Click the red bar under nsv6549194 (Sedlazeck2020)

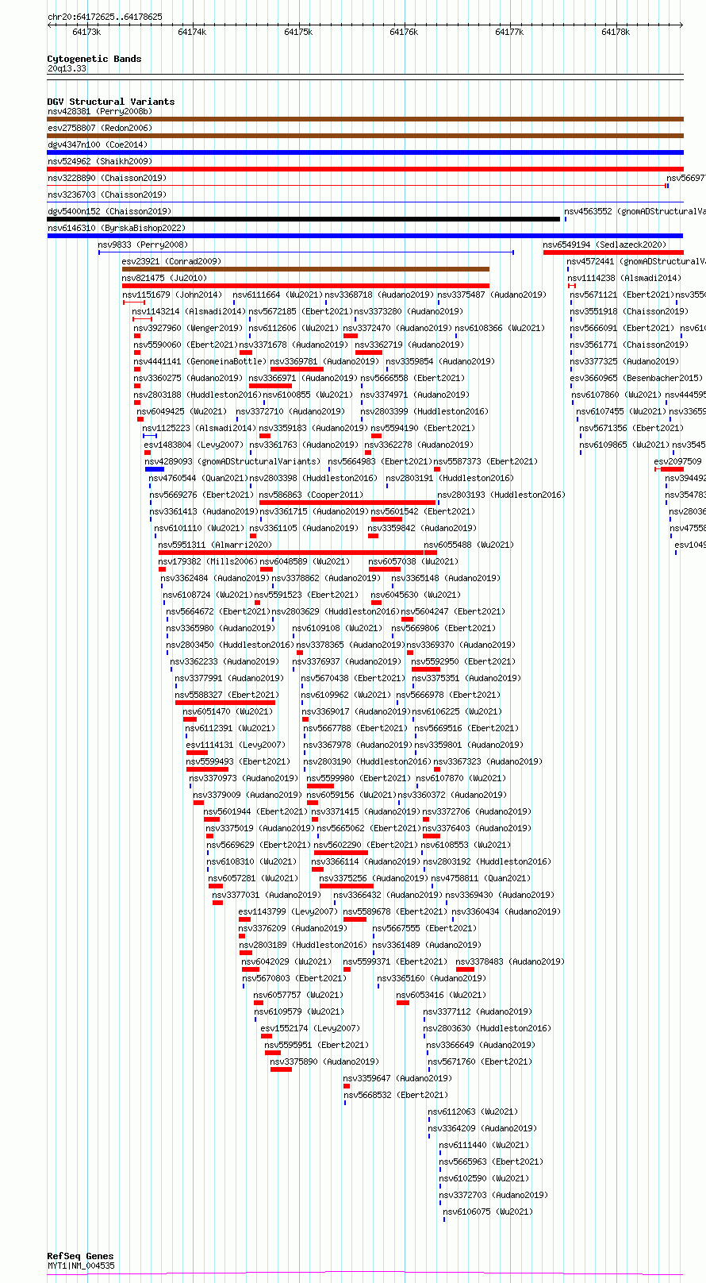click(613, 252)
